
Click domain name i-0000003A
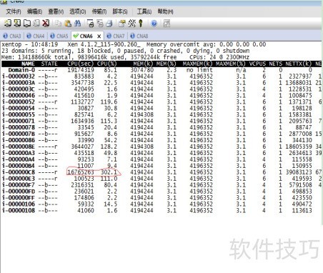[x=19, y=83]
